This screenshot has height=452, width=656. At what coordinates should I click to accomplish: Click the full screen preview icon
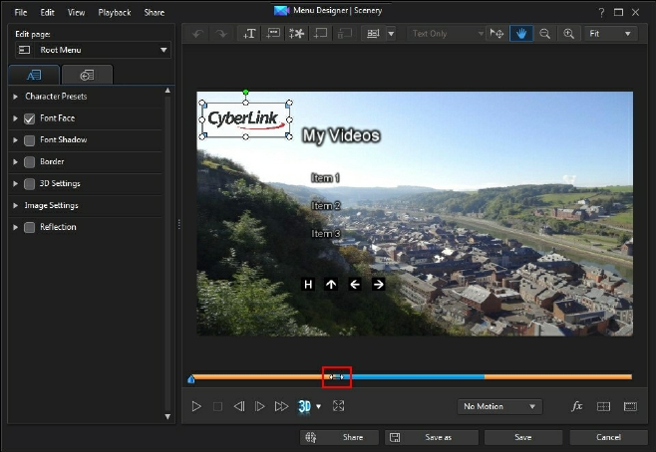[x=339, y=406]
